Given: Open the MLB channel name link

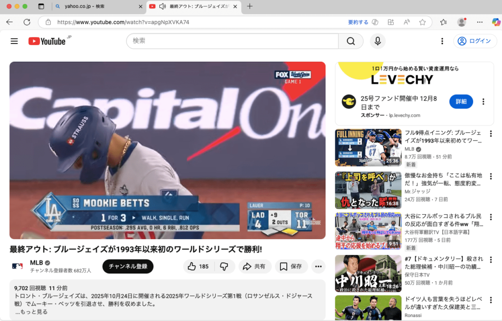Looking at the screenshot, I should tap(36, 262).
